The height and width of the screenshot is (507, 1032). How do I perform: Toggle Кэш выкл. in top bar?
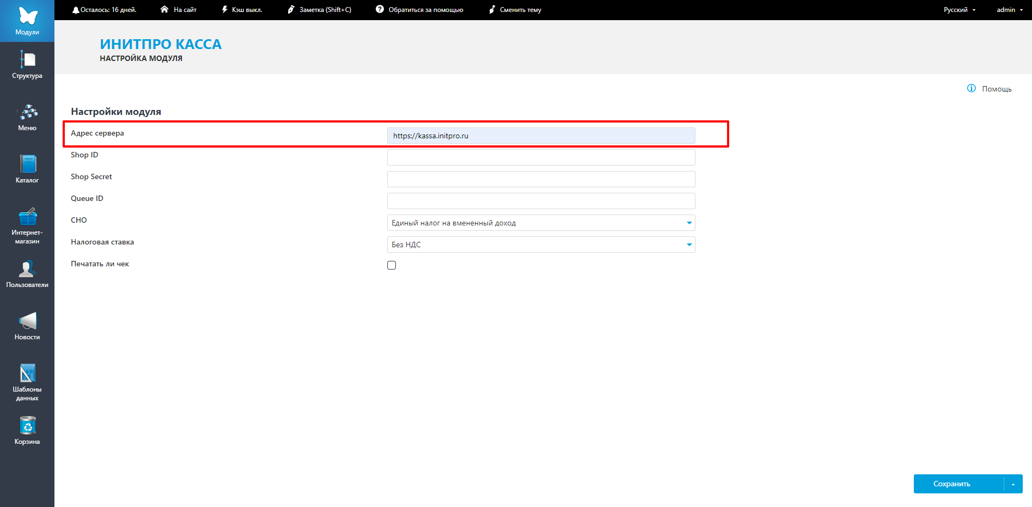pyautogui.click(x=247, y=10)
